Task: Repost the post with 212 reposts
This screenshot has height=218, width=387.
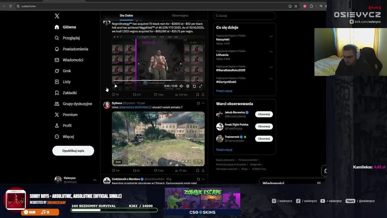Action: (137, 94)
